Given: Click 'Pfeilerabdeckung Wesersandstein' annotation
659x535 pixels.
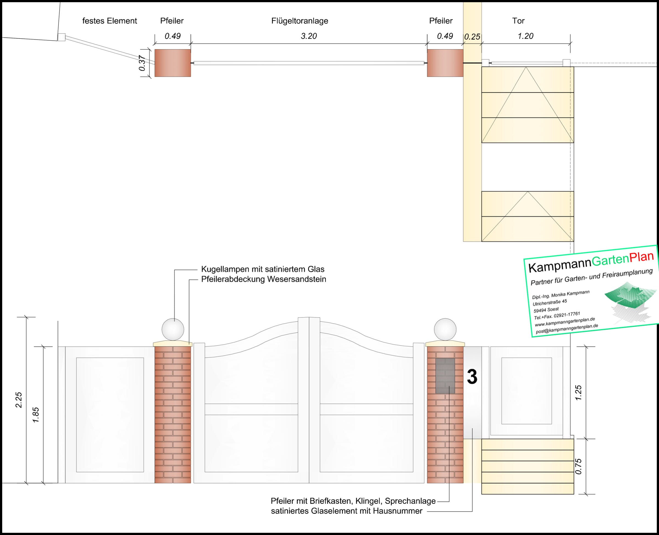Looking at the screenshot, I should point(264,279).
